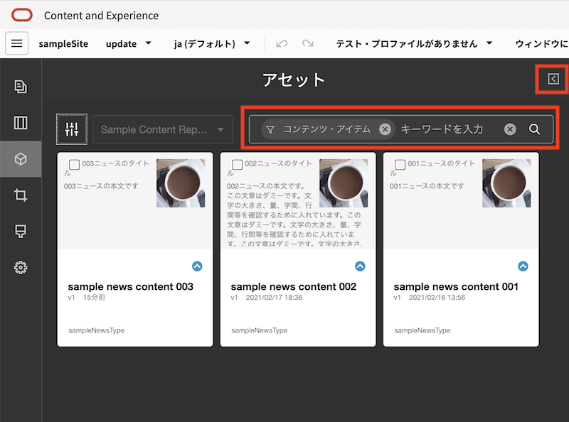The width and height of the screenshot is (569, 422).
Task: Click the search magnifier icon
Action: [x=534, y=129]
